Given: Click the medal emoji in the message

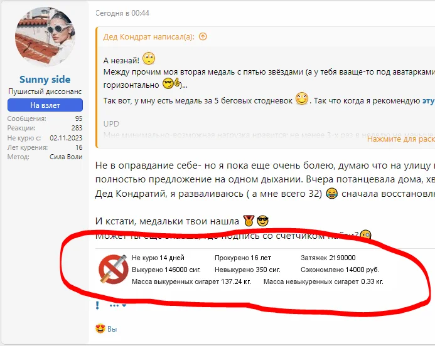Looking at the screenshot, I should pyautogui.click(x=249, y=221).
